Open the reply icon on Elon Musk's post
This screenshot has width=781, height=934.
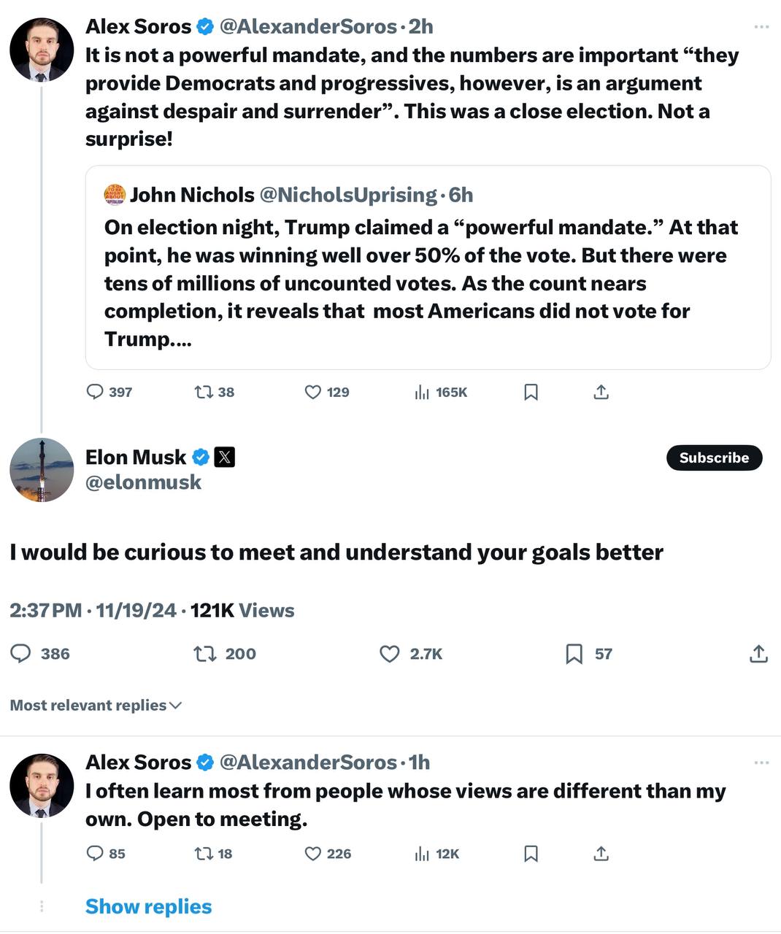[x=20, y=653]
